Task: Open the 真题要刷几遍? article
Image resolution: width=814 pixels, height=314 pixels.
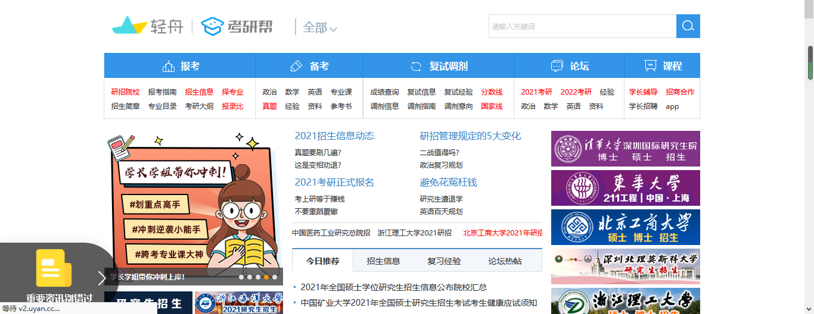Action: point(318,153)
